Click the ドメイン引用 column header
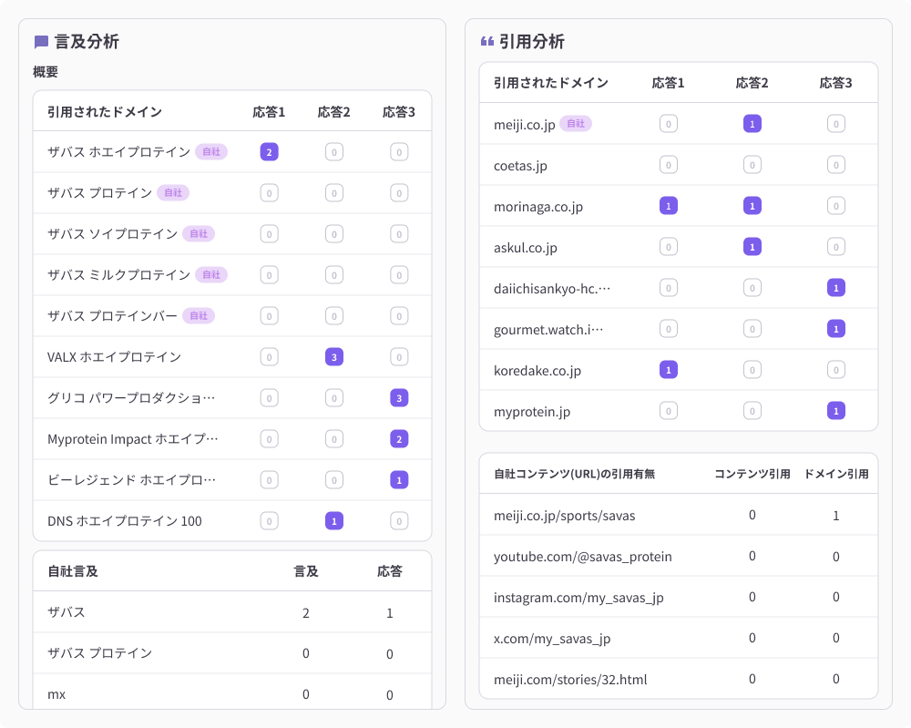Screen dimensions: 911x728 coord(836,474)
